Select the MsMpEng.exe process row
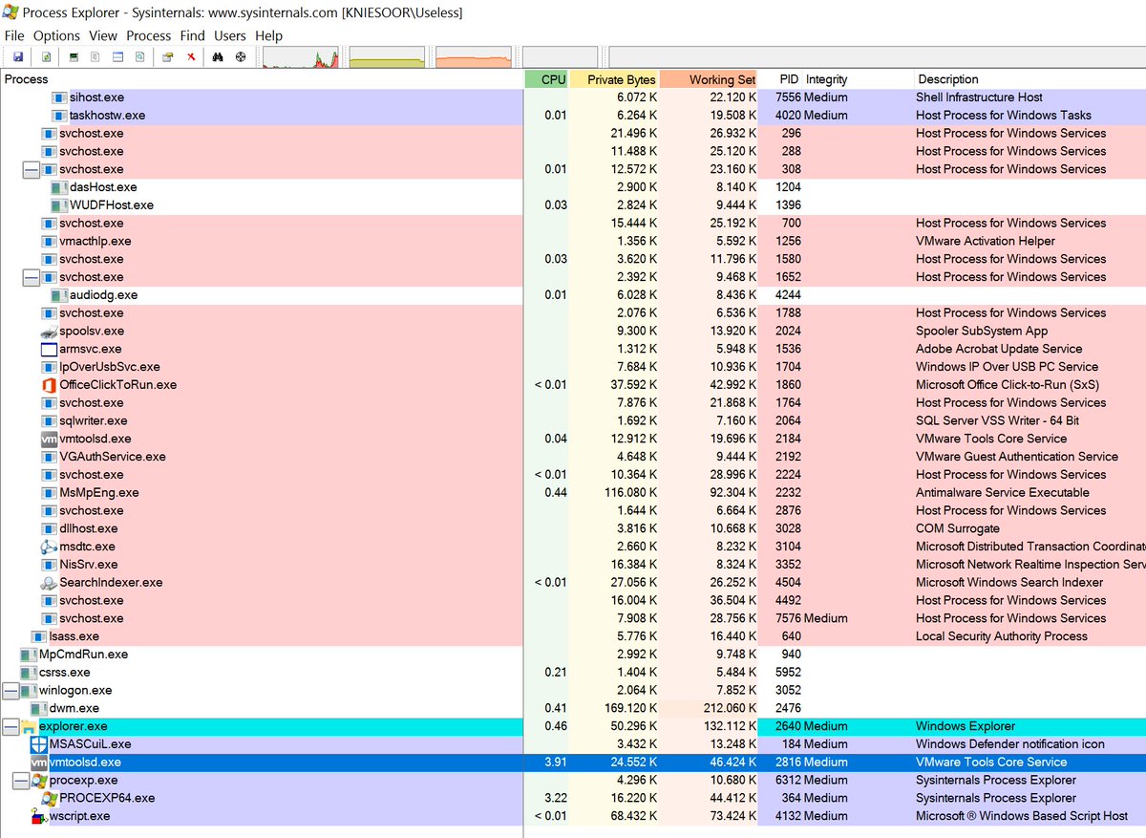This screenshot has height=838, width=1146. tap(573, 493)
